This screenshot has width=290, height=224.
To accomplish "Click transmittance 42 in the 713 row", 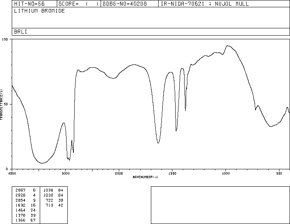I will click(61, 205).
